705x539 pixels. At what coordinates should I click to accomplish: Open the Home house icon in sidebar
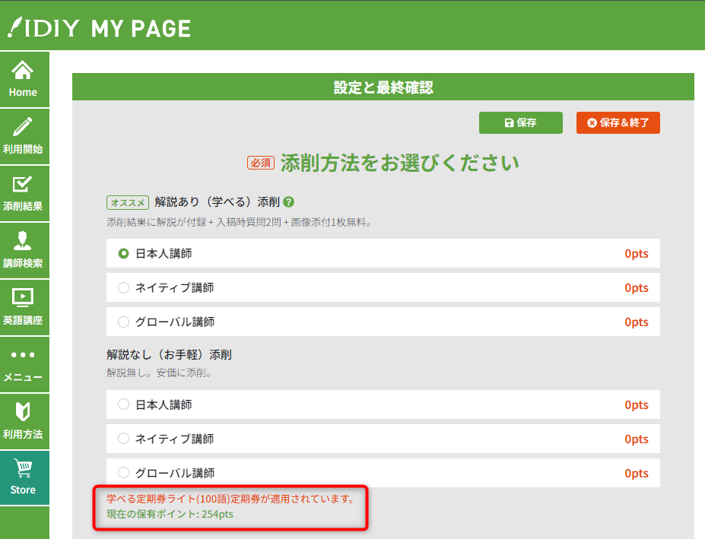pos(23,71)
